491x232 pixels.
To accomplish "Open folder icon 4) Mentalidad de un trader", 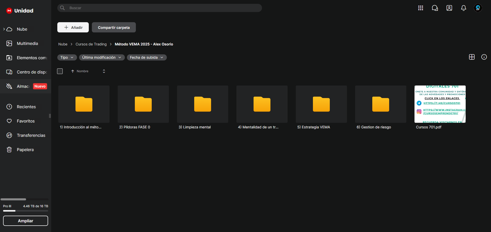I will 262,104.
